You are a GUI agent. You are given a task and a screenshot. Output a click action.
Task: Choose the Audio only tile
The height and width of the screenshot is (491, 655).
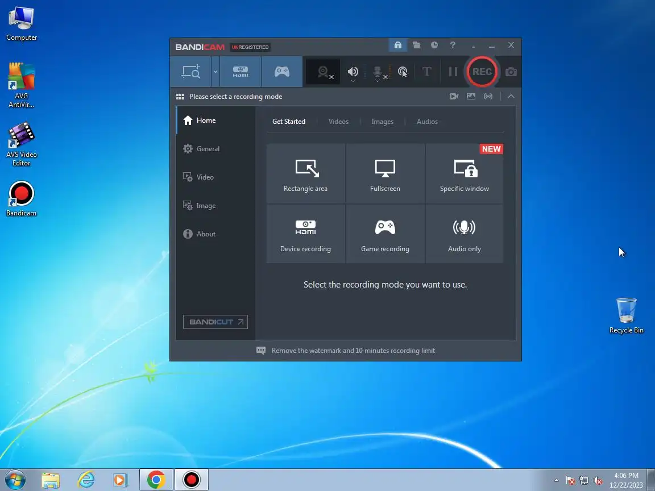[x=465, y=234]
